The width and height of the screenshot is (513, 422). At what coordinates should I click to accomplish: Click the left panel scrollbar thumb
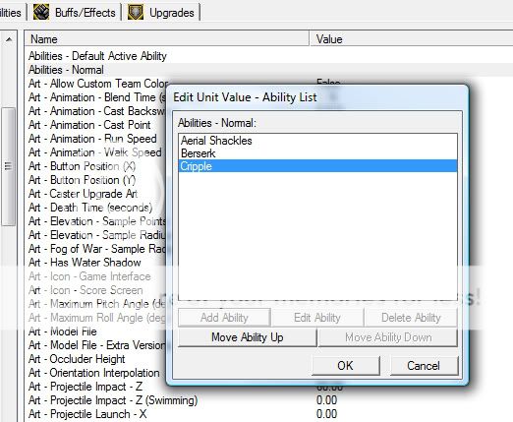(x=9, y=166)
